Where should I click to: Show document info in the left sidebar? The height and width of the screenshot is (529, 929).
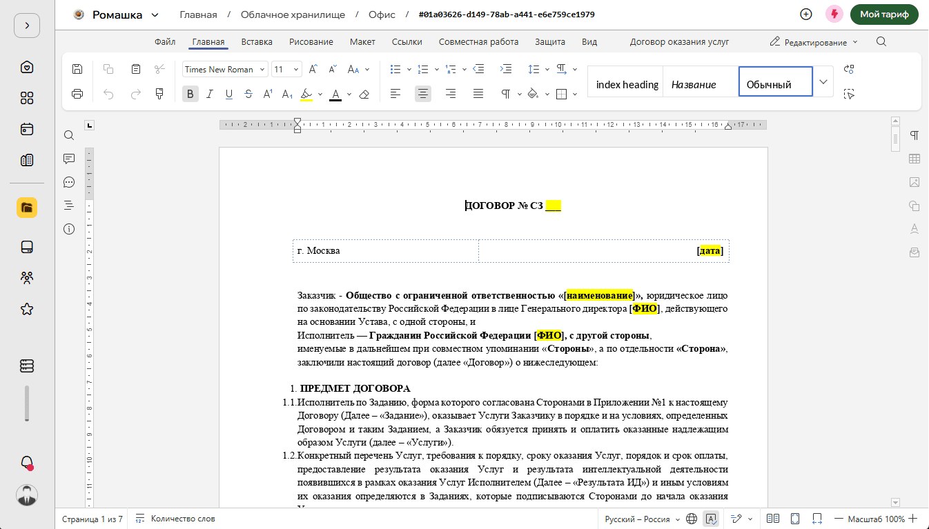(x=69, y=229)
